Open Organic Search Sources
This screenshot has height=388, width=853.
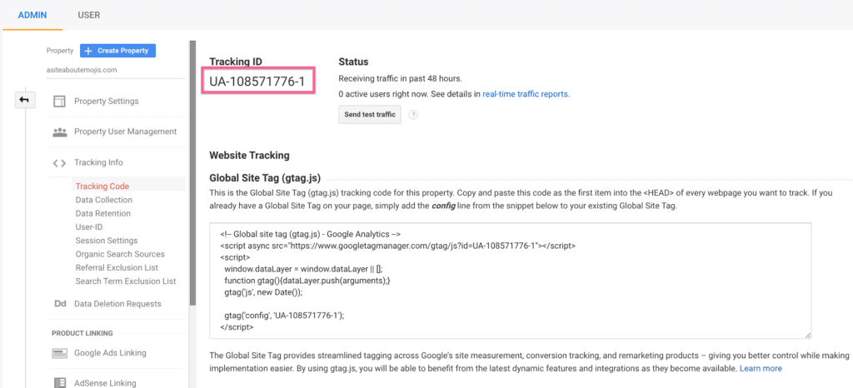coord(120,254)
